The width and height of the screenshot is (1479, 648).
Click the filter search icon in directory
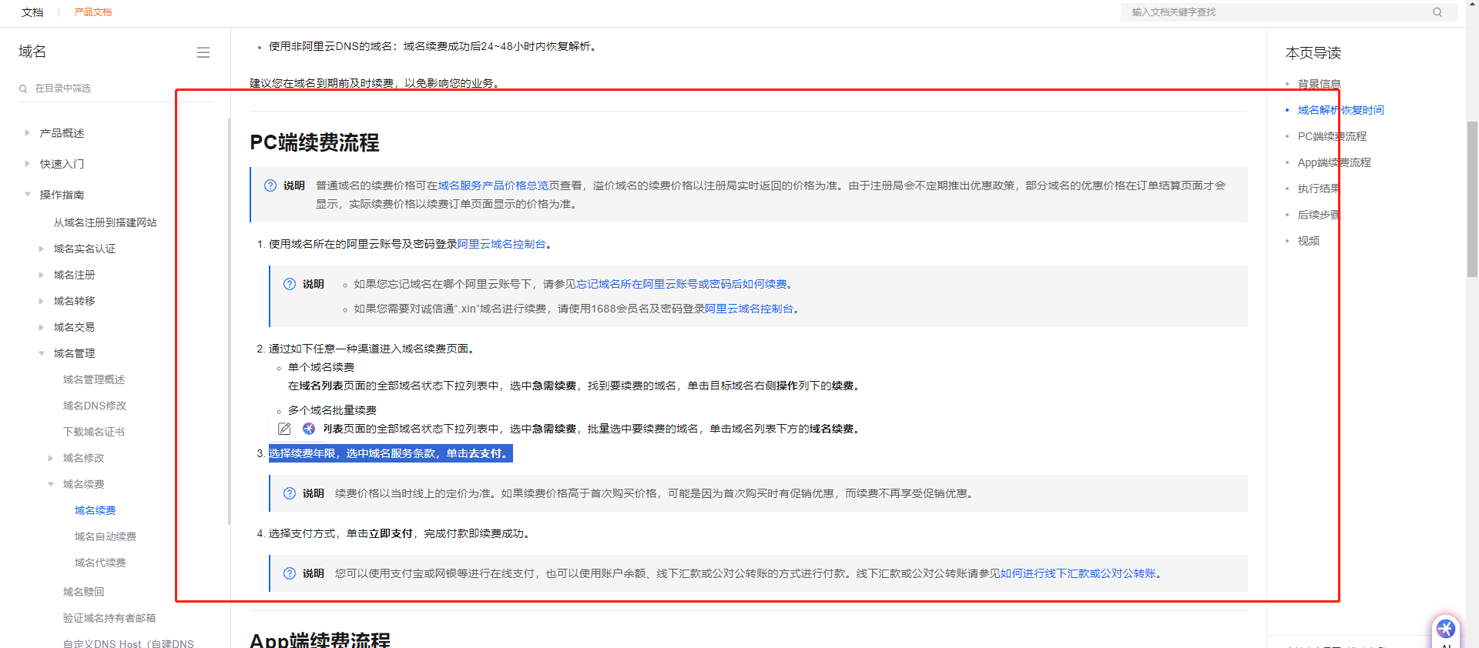coord(23,89)
